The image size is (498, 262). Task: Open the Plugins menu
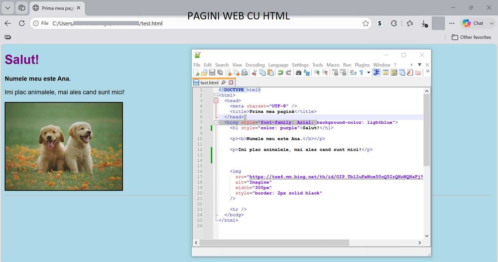coord(362,65)
